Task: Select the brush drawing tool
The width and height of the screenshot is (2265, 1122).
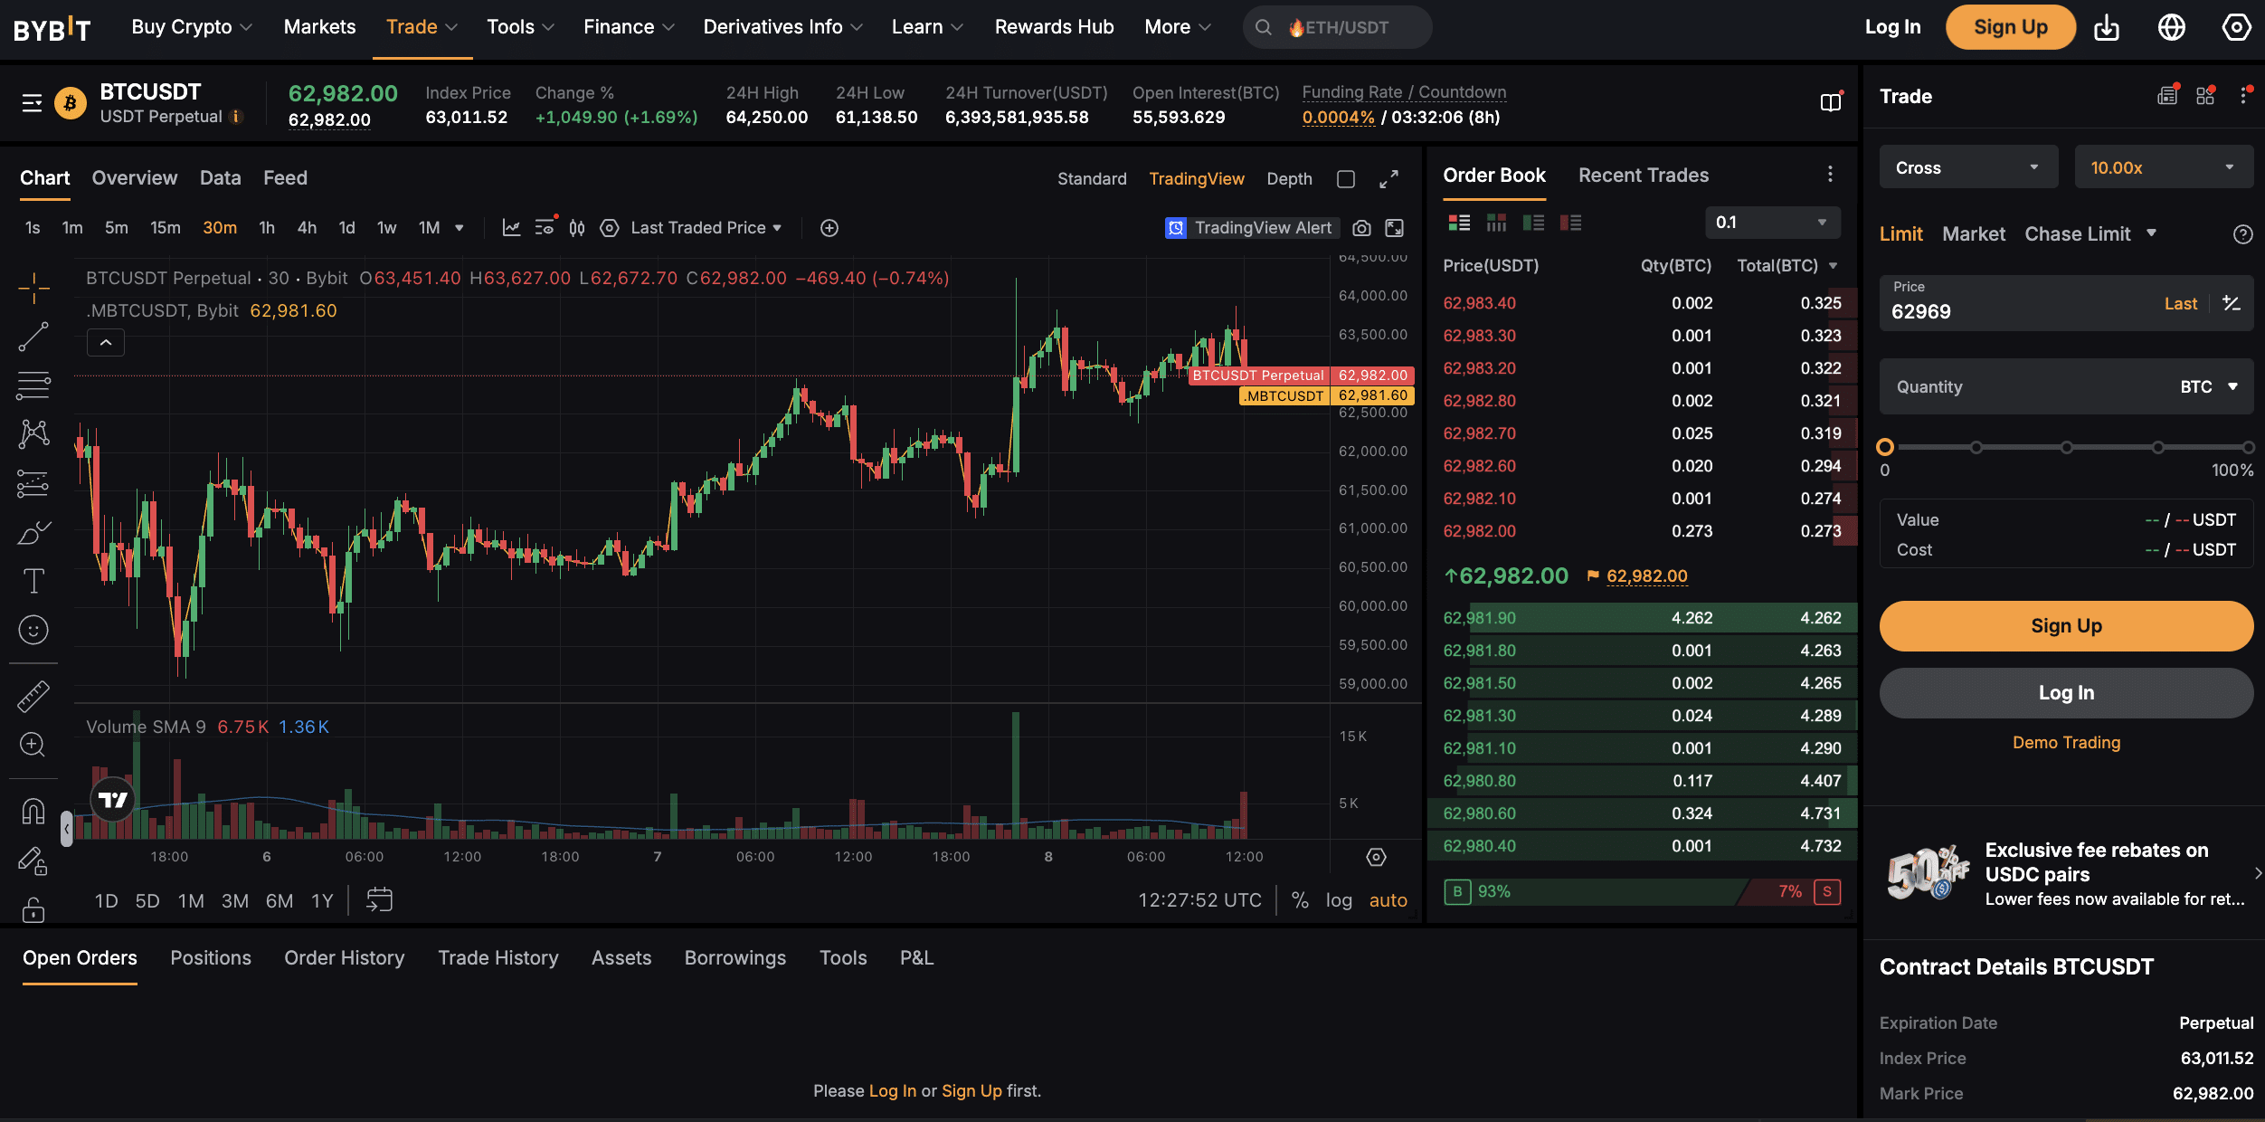Action: 33,532
